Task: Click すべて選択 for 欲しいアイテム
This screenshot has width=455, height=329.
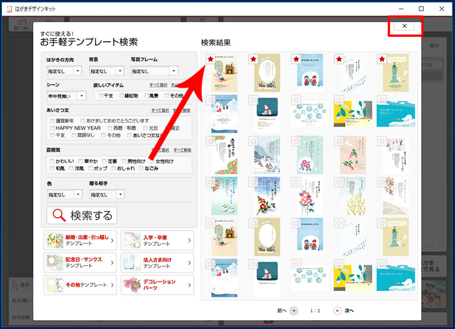Action: (x=159, y=85)
